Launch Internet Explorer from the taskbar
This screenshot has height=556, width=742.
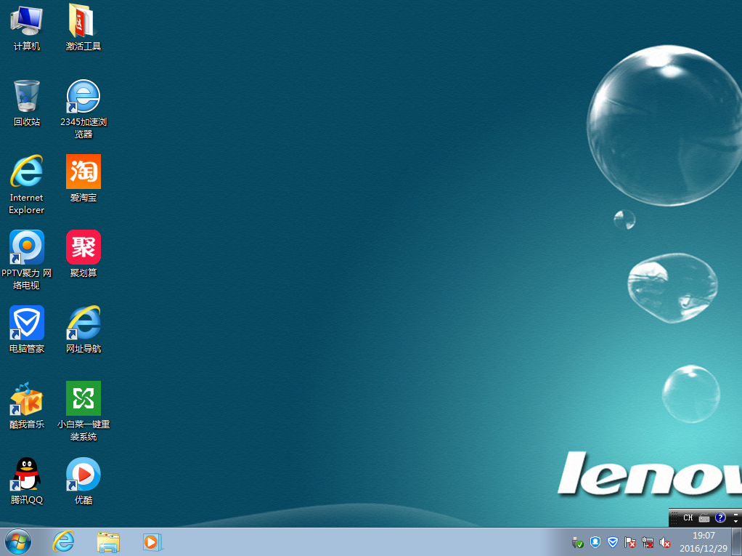point(63,541)
